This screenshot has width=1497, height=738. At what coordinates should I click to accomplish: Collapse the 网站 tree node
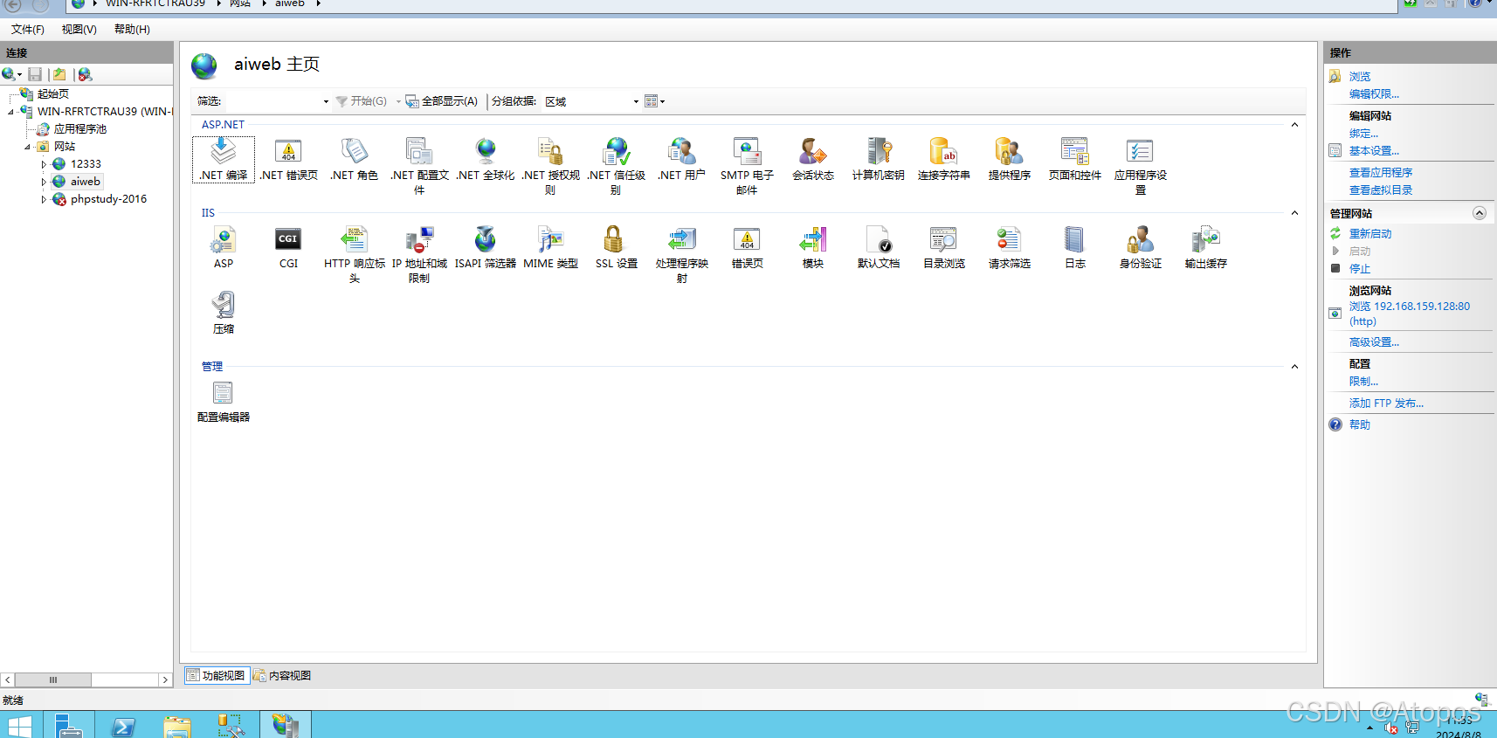pyautogui.click(x=27, y=147)
